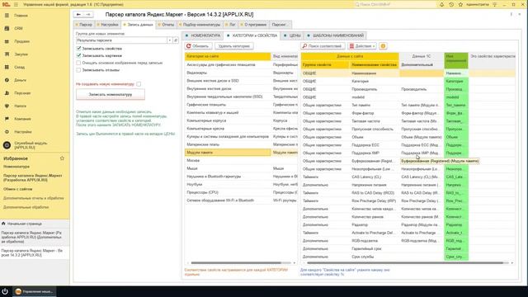
Task: Click Поиск соответствий button
Action: [x=323, y=46]
